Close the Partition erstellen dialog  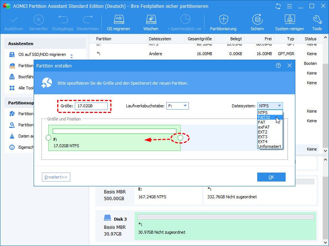(289, 66)
